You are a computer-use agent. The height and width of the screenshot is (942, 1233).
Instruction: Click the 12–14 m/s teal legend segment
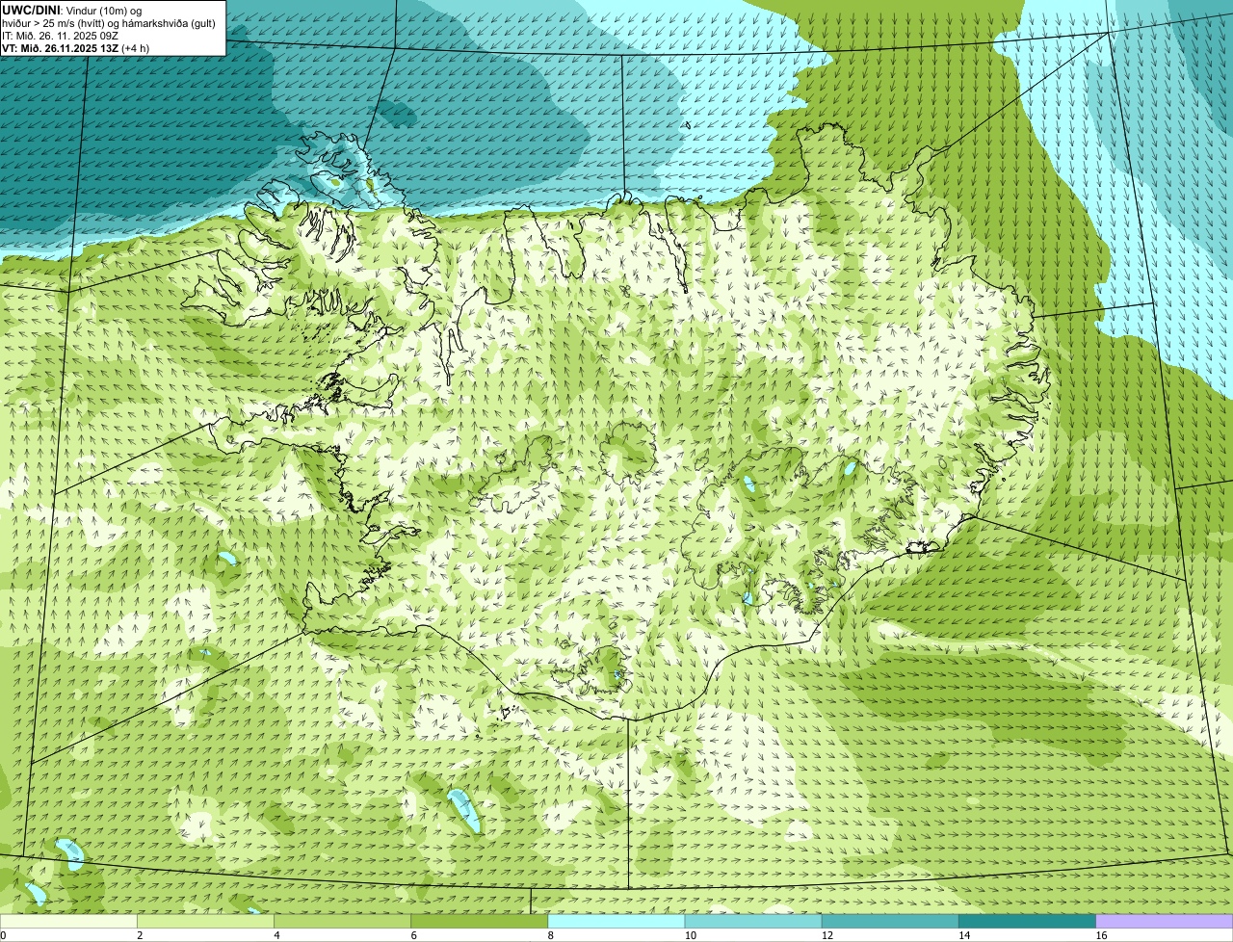coord(890,921)
